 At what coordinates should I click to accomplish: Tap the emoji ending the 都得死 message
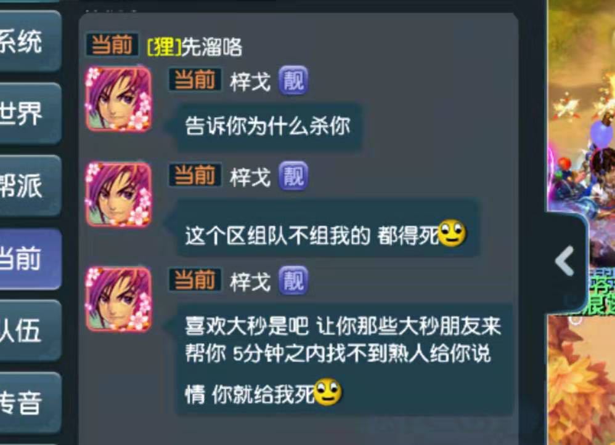tap(452, 233)
